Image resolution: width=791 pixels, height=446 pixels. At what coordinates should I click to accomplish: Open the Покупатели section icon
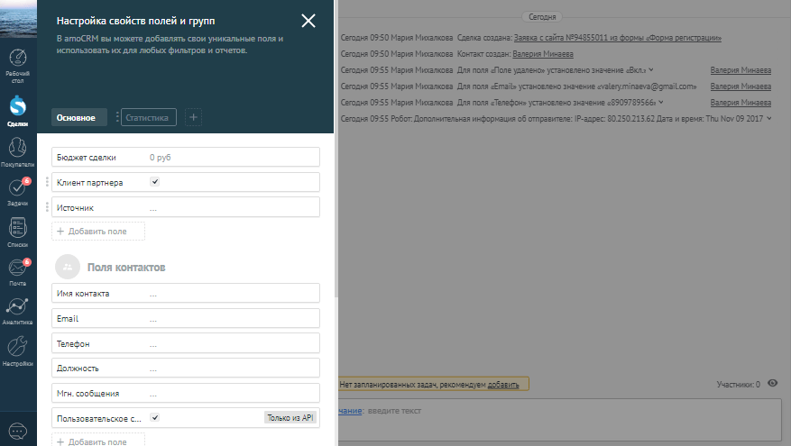click(18, 150)
